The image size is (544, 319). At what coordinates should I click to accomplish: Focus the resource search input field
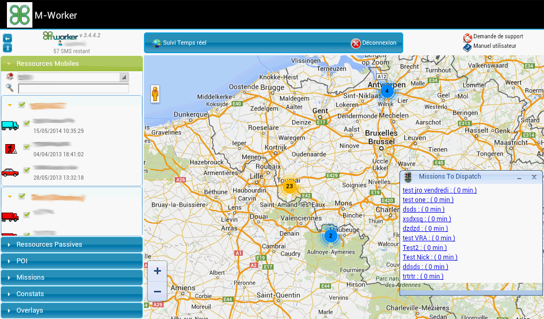coord(73,88)
